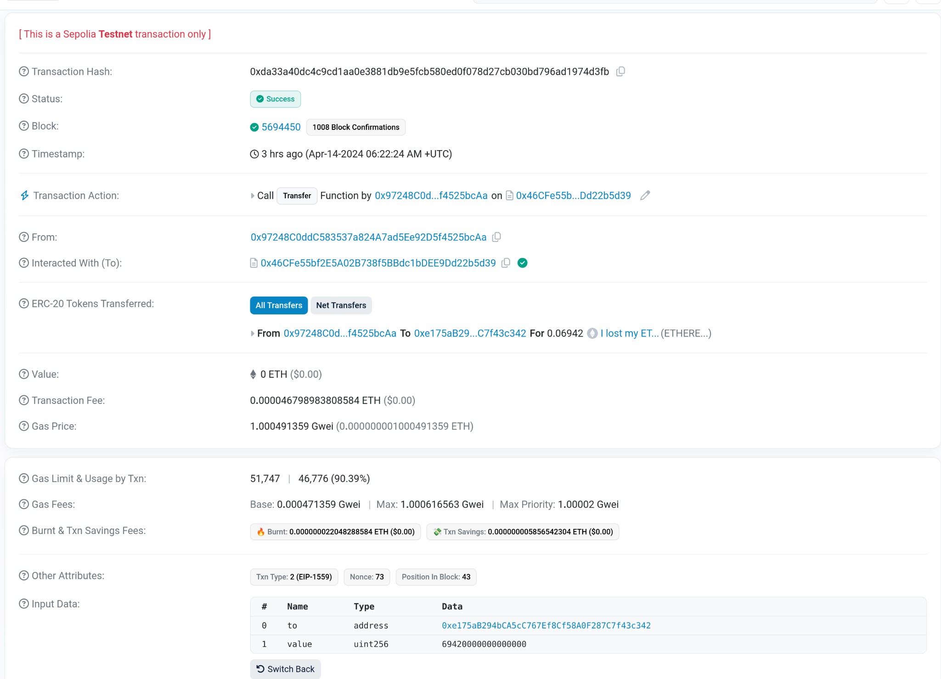
Task: Click the pencil edit icon in Transaction Action
Action: coord(645,196)
